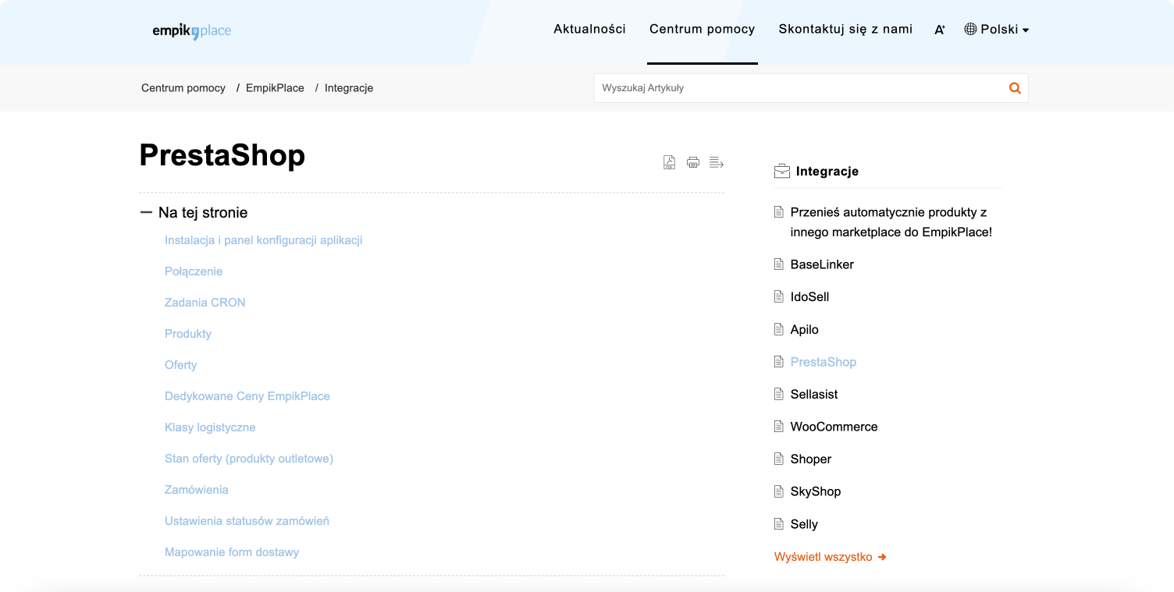Screen dimensions: 1174x592
Task: Click document icon next to IdoSell
Action: [x=778, y=296]
